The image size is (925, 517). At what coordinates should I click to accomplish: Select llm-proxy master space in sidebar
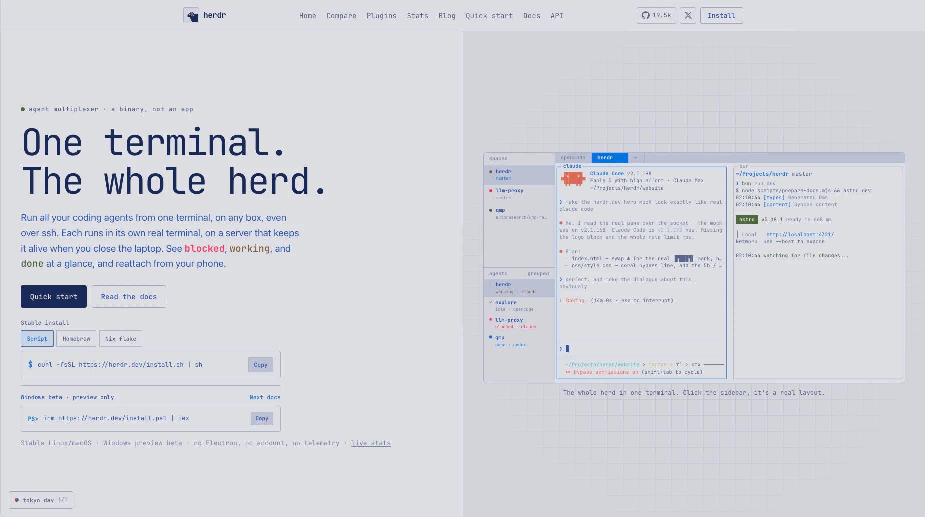[x=519, y=194]
